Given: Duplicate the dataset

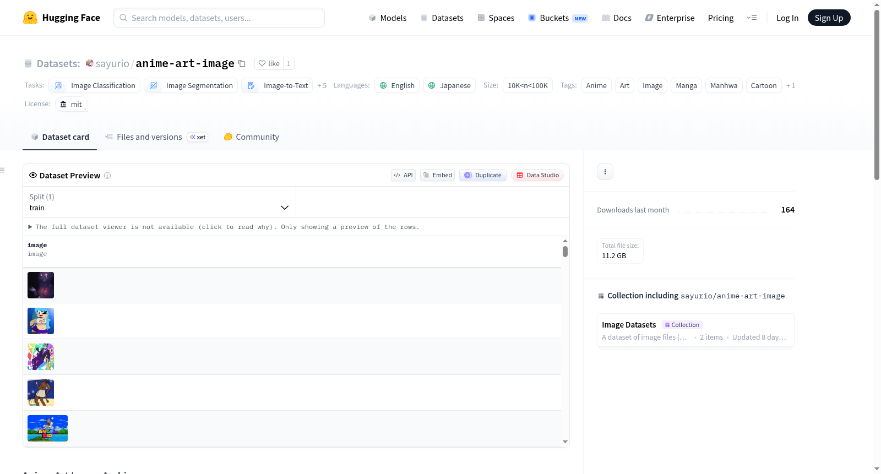Looking at the screenshot, I should 483,175.
